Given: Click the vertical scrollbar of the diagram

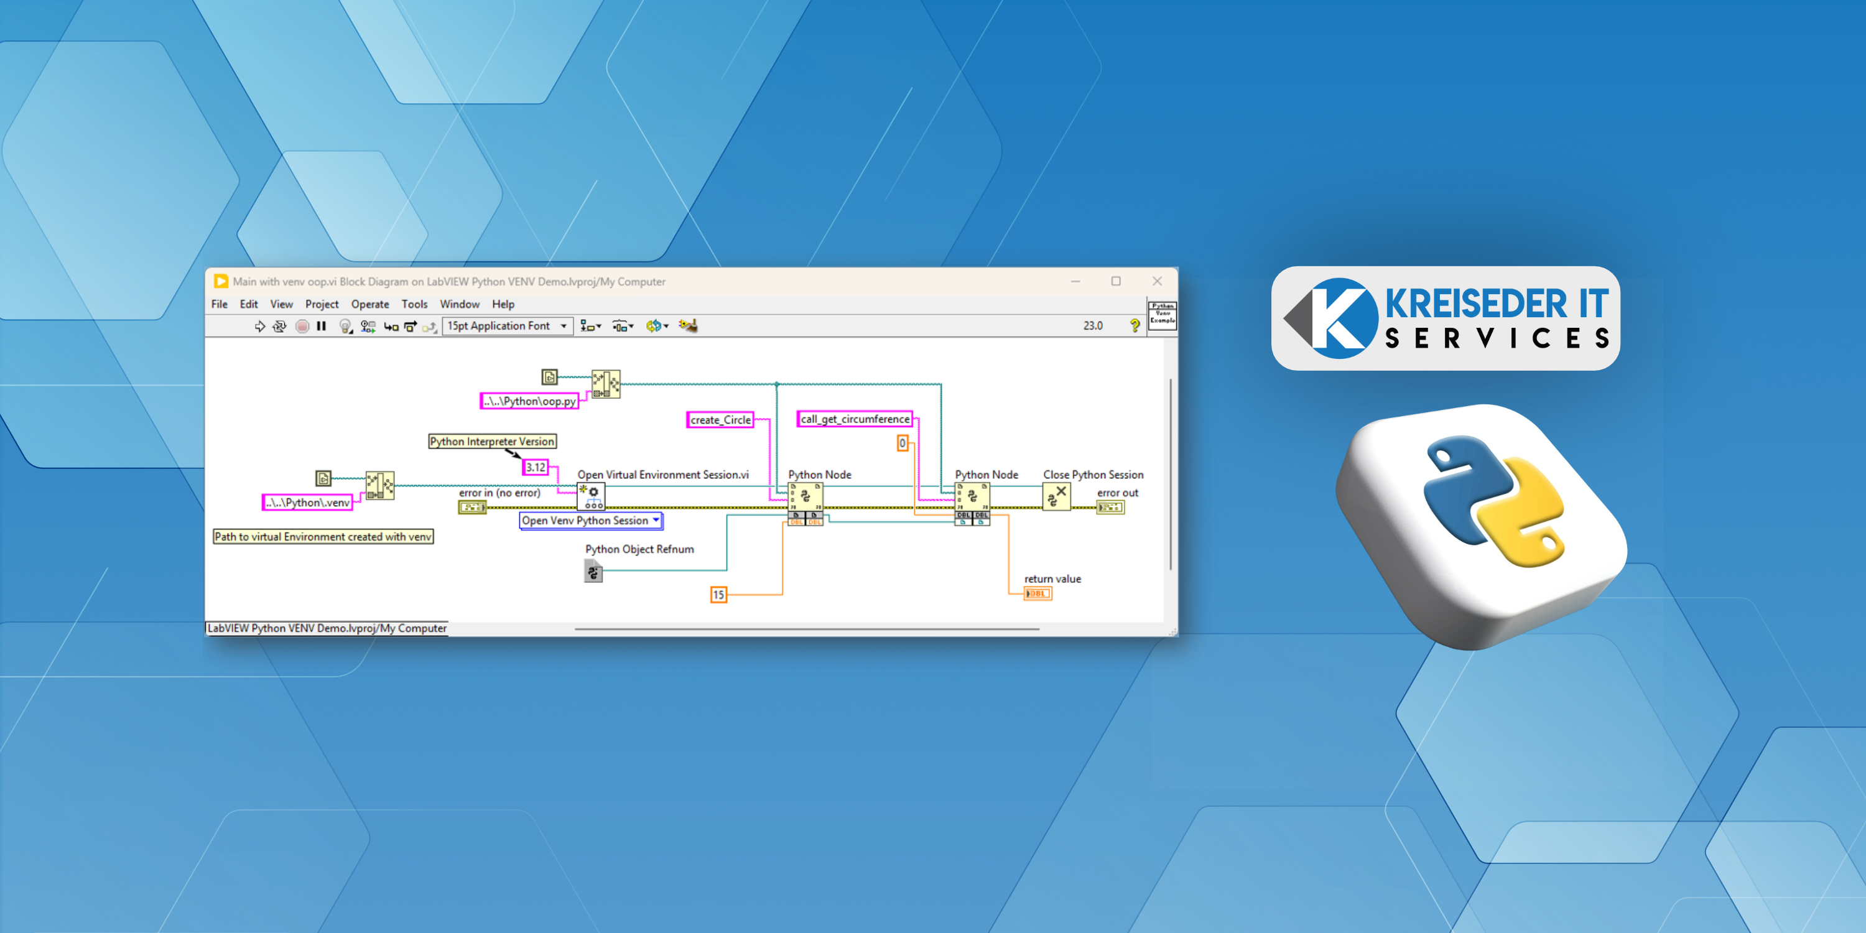Looking at the screenshot, I should coord(1171,474).
